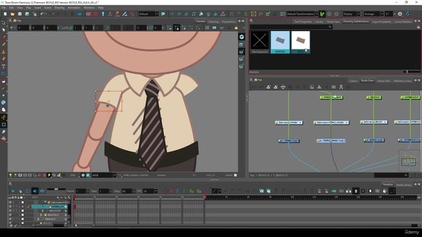This screenshot has width=422, height=237.
Task: Adjust the playback speed slider in the timeline
Action: (56, 189)
